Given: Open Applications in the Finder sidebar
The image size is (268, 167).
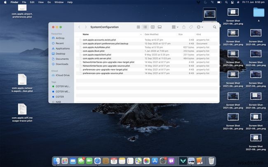Looking at the screenshot, I should pyautogui.click(x=62, y=48).
